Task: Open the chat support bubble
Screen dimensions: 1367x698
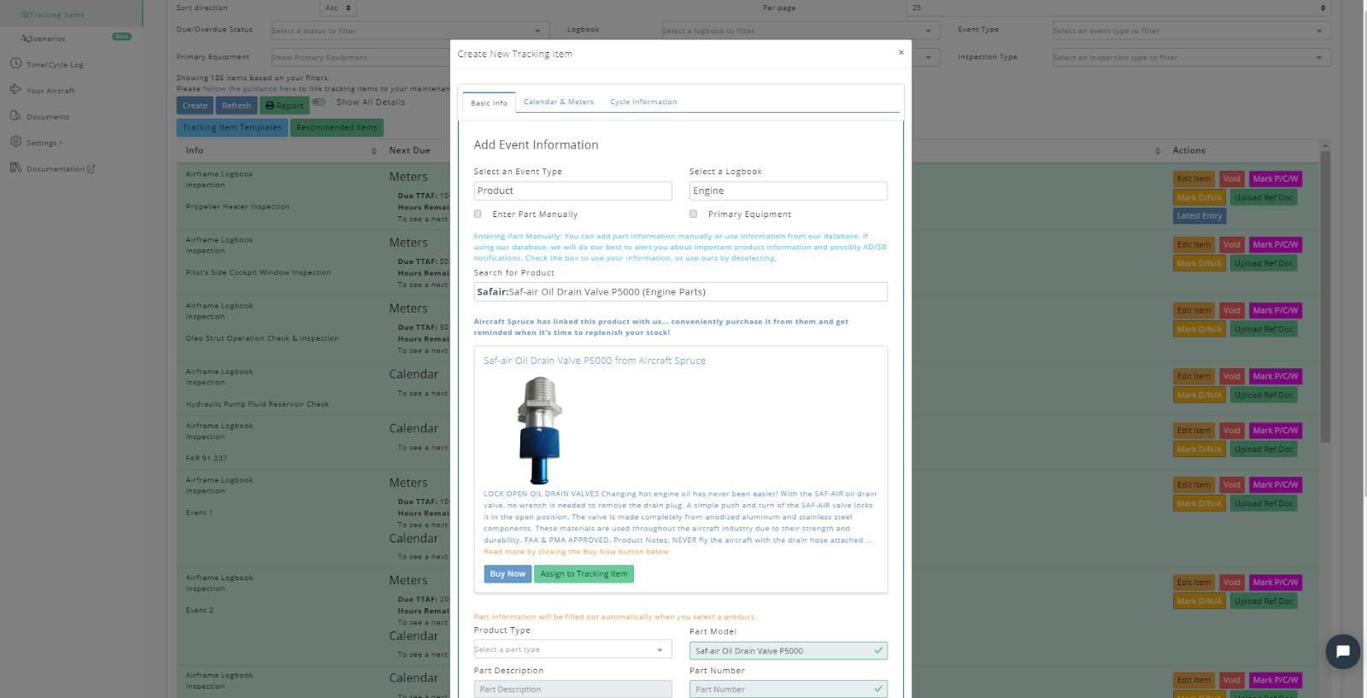Action: click(x=1342, y=652)
